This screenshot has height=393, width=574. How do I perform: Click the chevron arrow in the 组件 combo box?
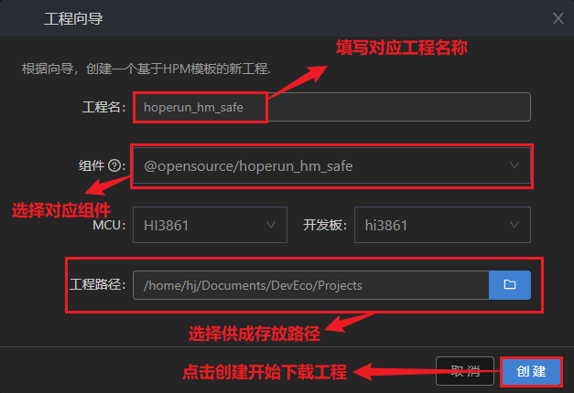(x=514, y=165)
